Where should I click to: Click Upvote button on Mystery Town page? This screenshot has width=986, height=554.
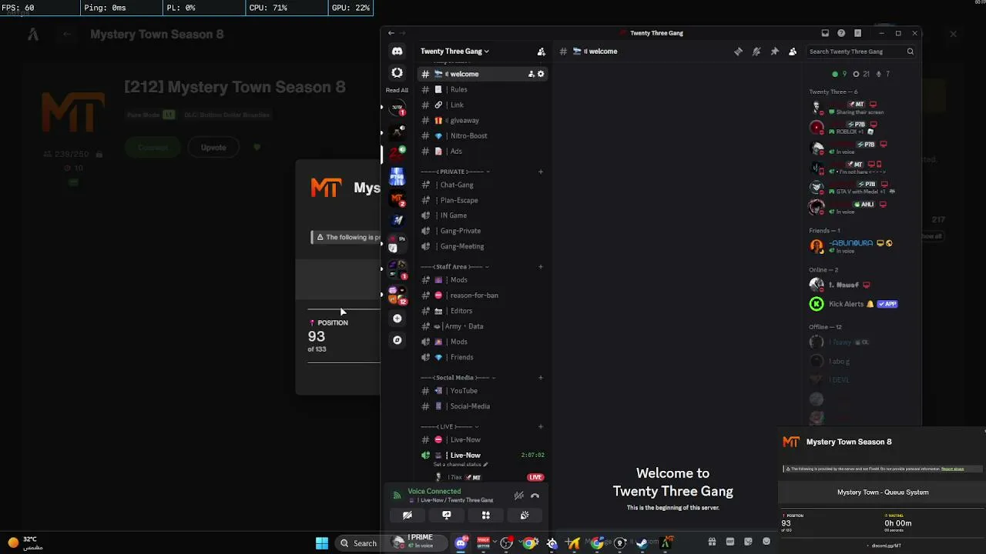(213, 148)
